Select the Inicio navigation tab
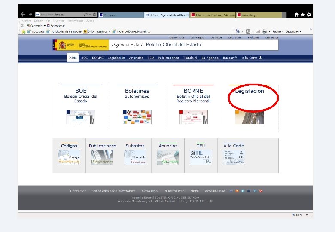 (x=73, y=58)
